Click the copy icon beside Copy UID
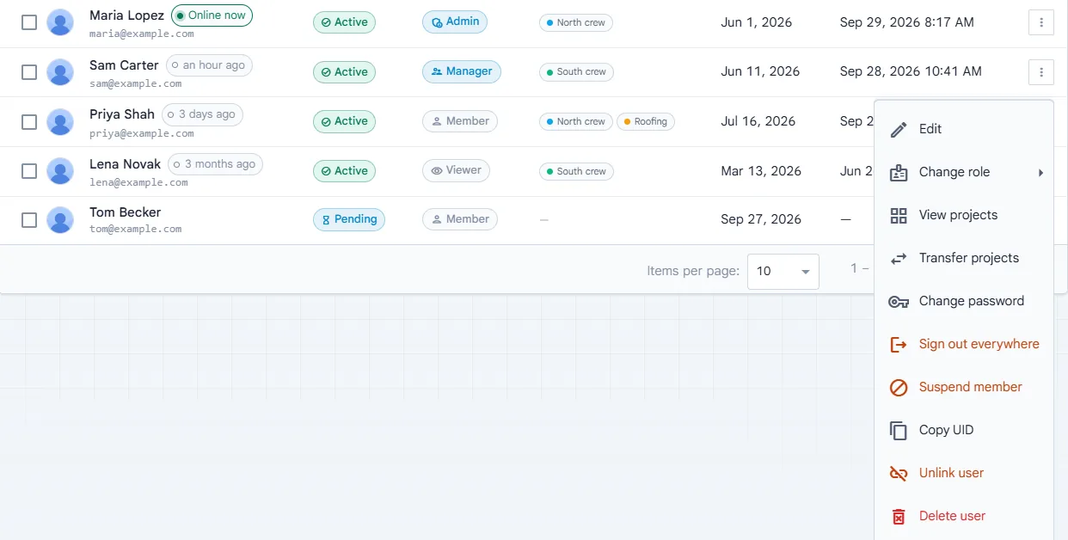 [899, 430]
